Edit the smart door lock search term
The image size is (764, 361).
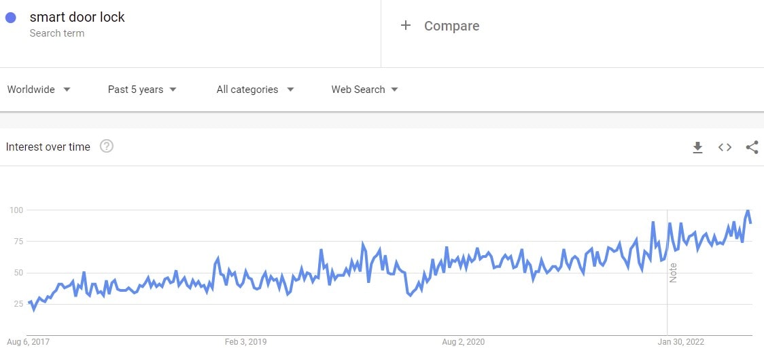[x=77, y=18]
